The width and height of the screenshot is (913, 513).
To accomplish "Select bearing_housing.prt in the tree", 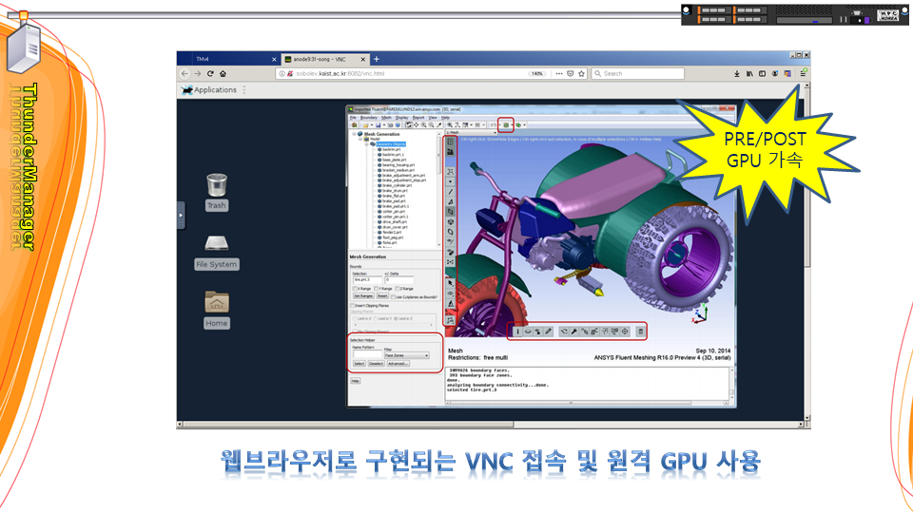I will (397, 165).
